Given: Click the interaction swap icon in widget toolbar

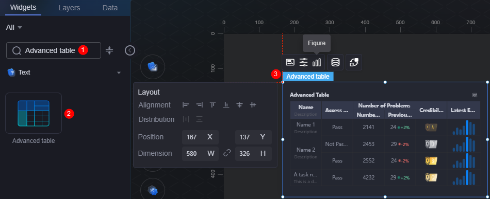Looking at the screenshot, I should click(354, 62).
